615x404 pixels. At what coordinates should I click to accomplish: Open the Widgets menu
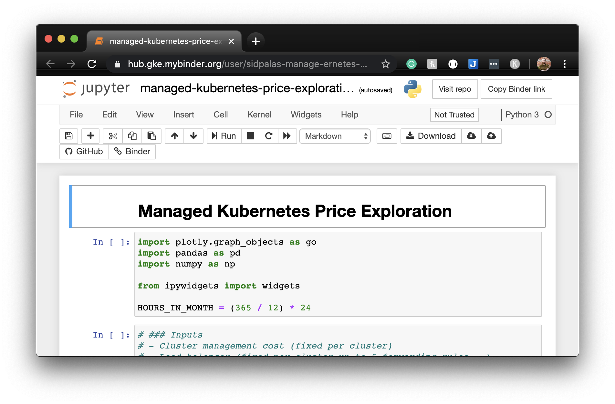click(306, 115)
